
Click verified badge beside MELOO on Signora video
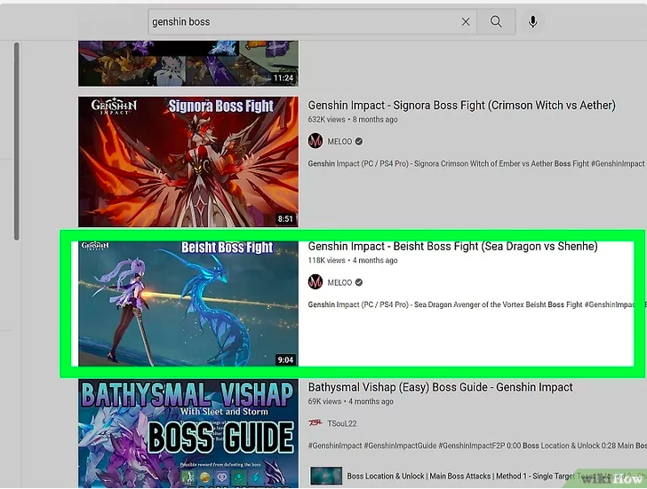click(x=359, y=141)
